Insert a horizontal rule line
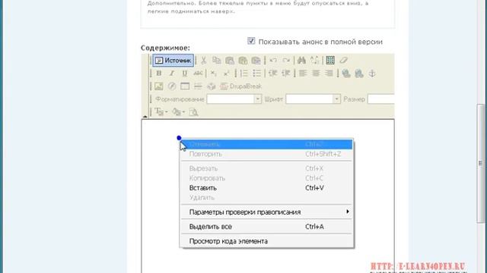487x273 pixels. tap(198, 86)
